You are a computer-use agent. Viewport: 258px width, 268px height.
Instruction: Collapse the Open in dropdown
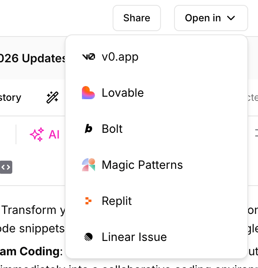coord(211,18)
